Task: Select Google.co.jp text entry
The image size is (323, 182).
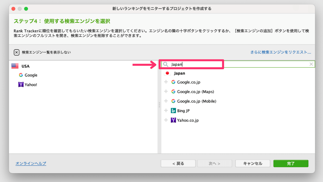Action: pos(189,82)
